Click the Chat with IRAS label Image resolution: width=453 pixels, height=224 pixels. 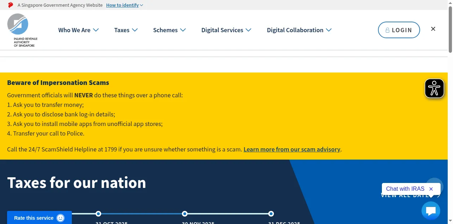pyautogui.click(x=405, y=189)
